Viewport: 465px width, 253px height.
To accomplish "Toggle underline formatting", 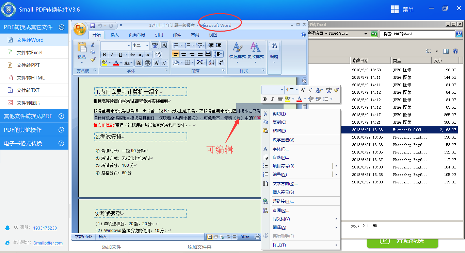I will point(121,54).
